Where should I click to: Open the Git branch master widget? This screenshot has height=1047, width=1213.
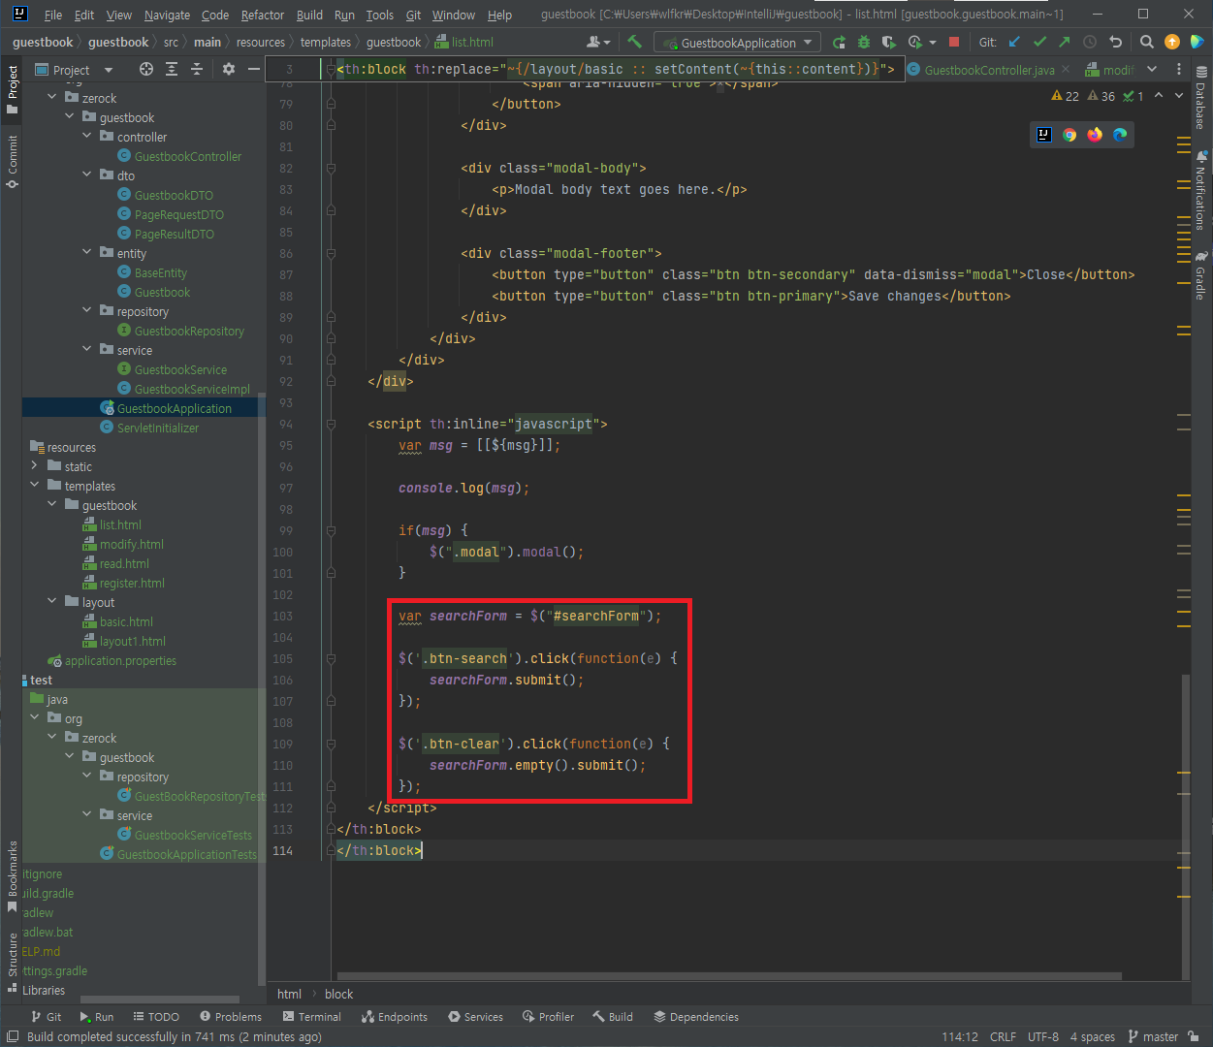pos(1153,1036)
